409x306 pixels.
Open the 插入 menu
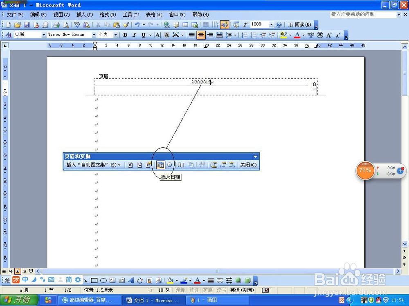pyautogui.click(x=85, y=15)
